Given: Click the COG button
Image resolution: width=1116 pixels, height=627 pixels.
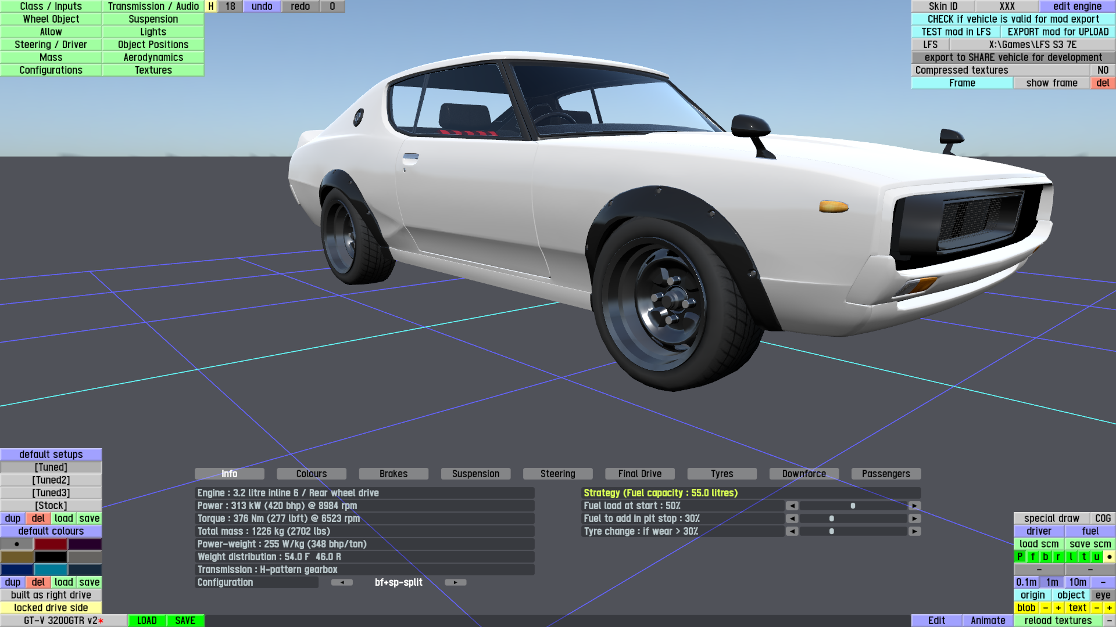Looking at the screenshot, I should tap(1103, 518).
